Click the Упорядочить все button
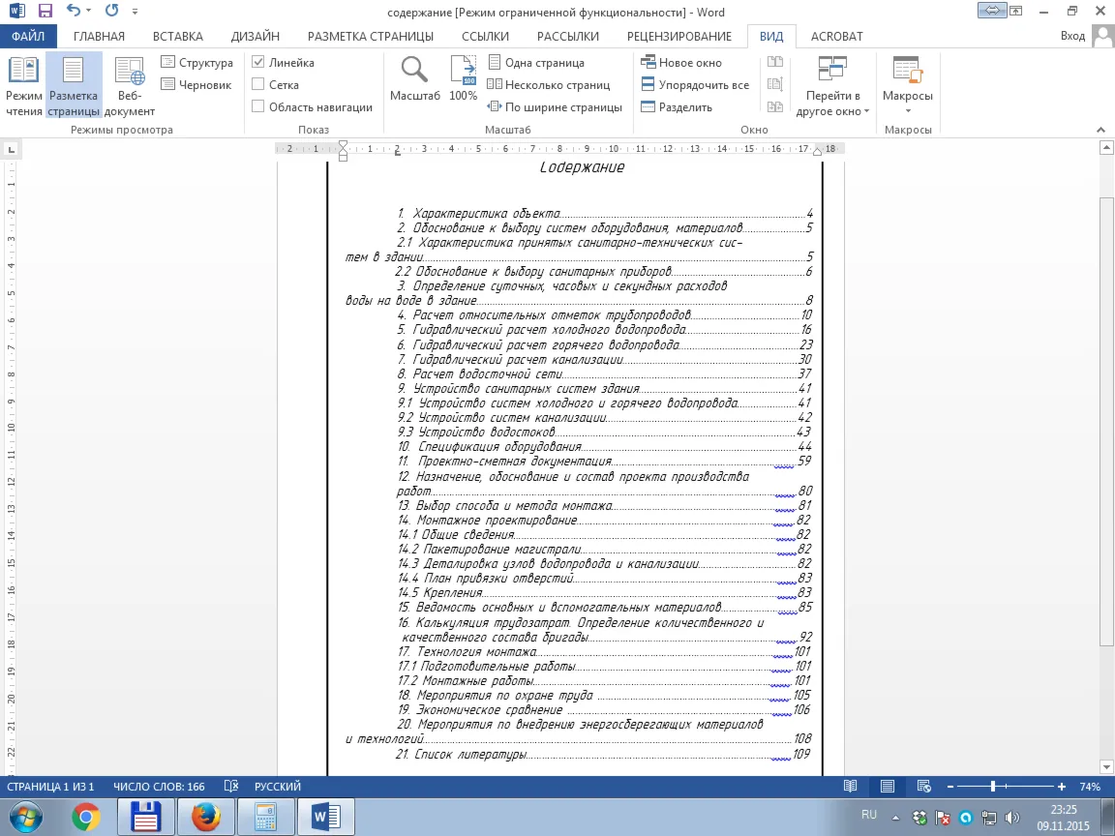This screenshot has height=836, width=1115. tap(695, 84)
